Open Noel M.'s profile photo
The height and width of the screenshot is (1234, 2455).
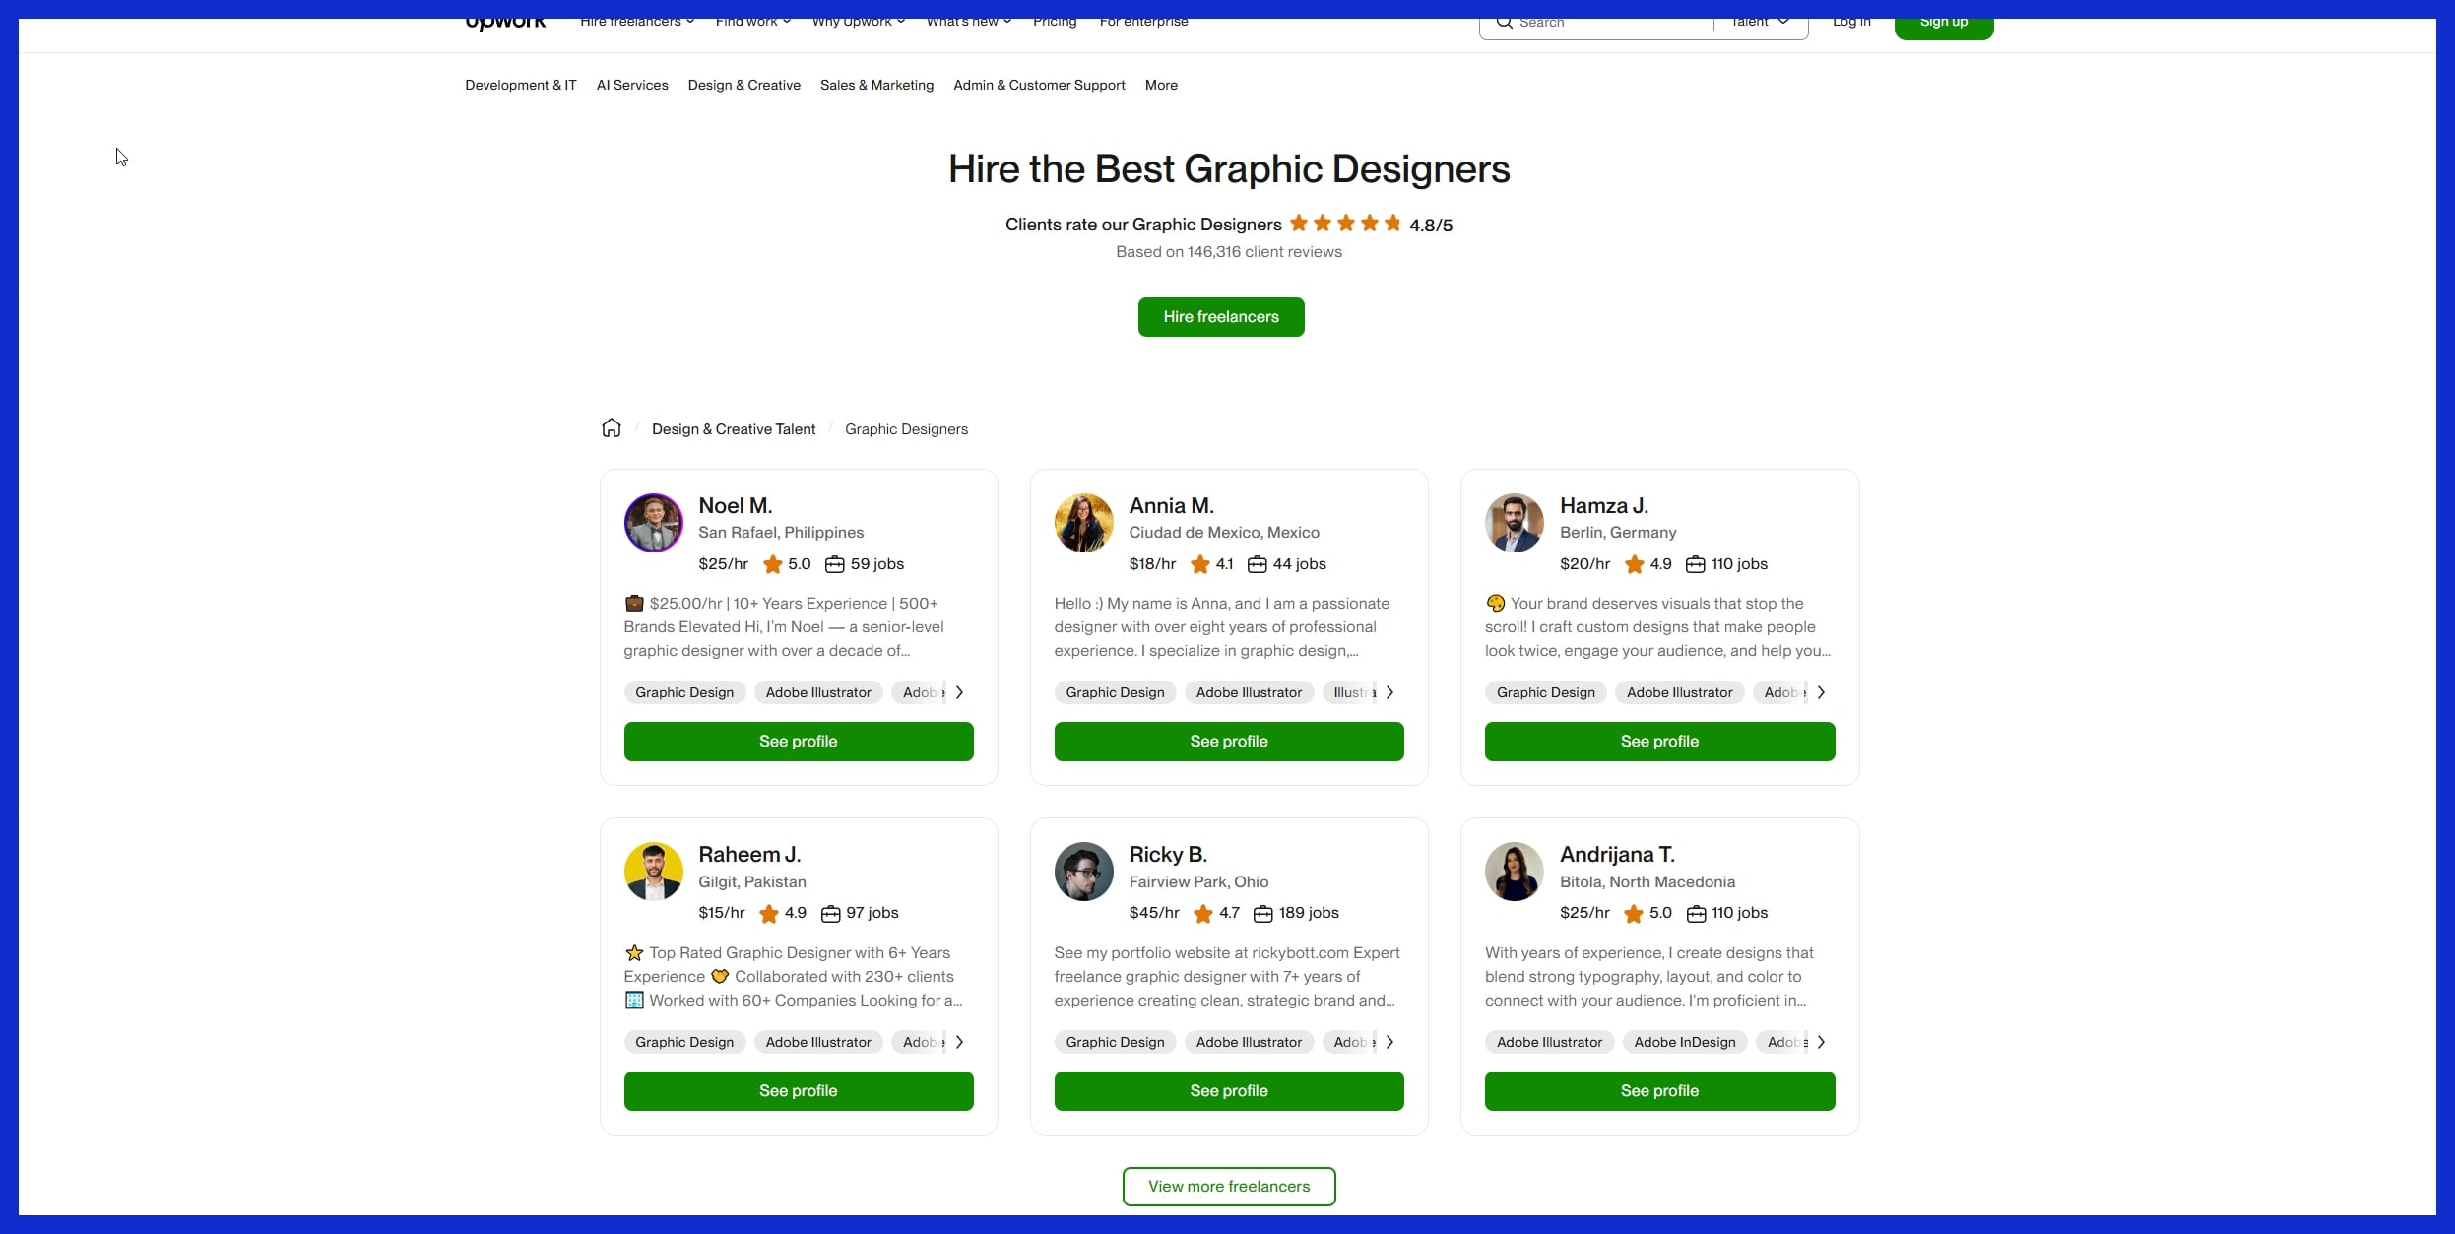(x=653, y=522)
